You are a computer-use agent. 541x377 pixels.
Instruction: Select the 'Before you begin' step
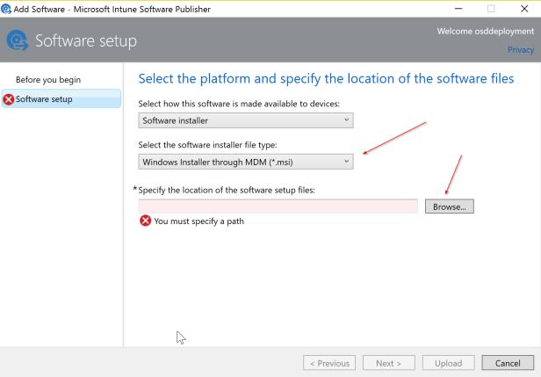point(48,80)
